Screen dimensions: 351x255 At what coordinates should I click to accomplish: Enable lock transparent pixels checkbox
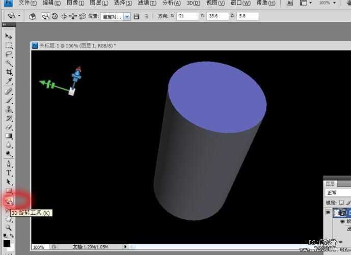click(342, 202)
